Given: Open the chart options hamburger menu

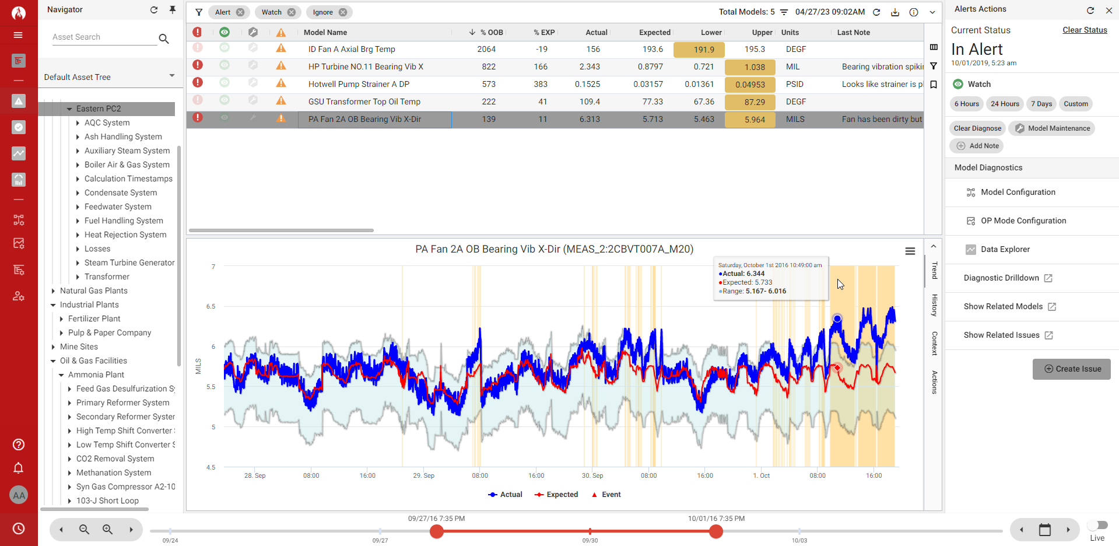Looking at the screenshot, I should (x=910, y=251).
